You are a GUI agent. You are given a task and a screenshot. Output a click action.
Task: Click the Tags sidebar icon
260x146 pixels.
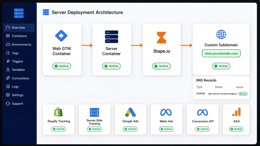click(x=8, y=53)
